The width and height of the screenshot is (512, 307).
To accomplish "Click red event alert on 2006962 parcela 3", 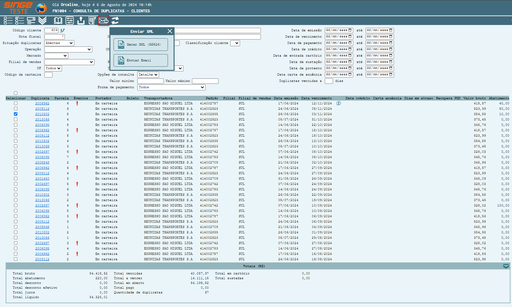I will [x=77, y=216].
